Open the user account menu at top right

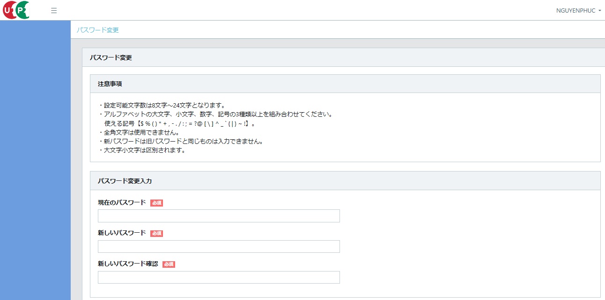[x=579, y=10]
